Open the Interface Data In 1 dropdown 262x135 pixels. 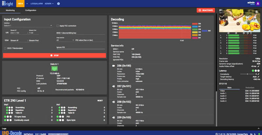point(28,25)
